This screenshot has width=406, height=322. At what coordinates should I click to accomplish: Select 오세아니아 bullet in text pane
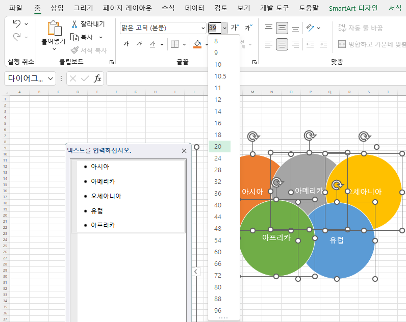click(x=106, y=196)
